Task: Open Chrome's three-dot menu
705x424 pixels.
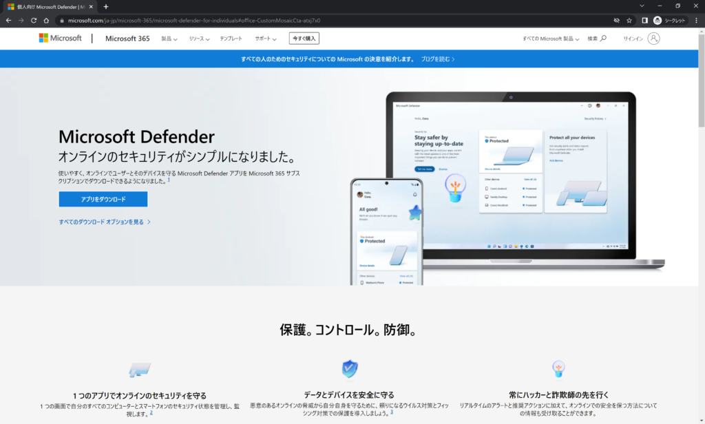Action: tap(697, 21)
